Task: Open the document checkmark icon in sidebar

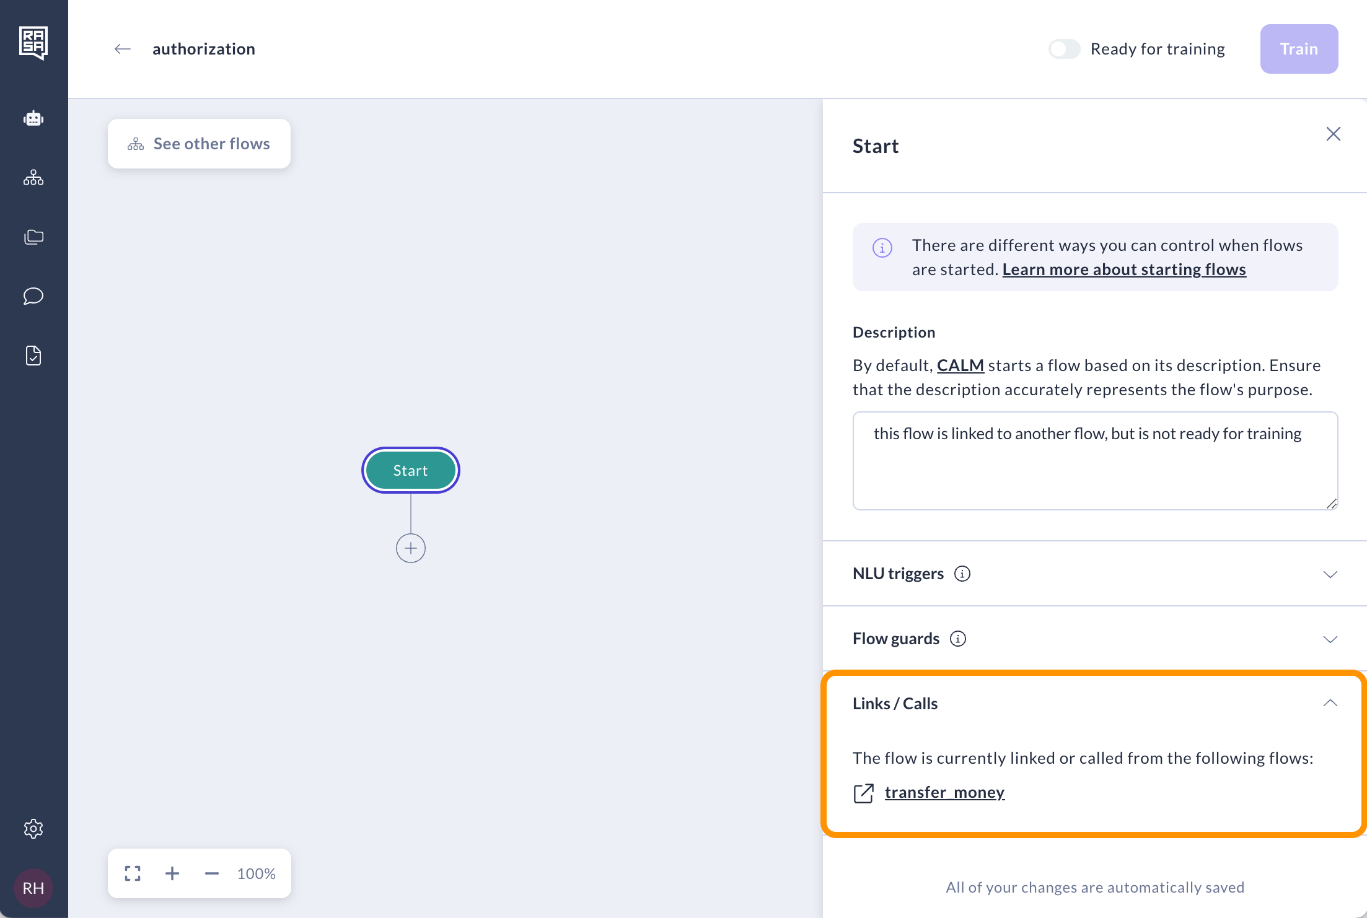Action: pos(33,356)
